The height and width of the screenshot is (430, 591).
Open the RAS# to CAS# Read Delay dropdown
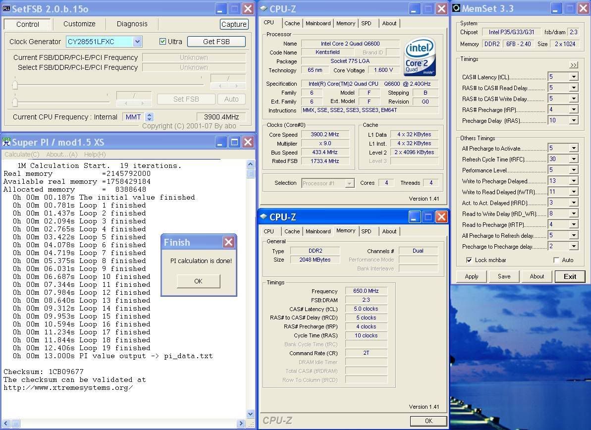[x=573, y=88]
